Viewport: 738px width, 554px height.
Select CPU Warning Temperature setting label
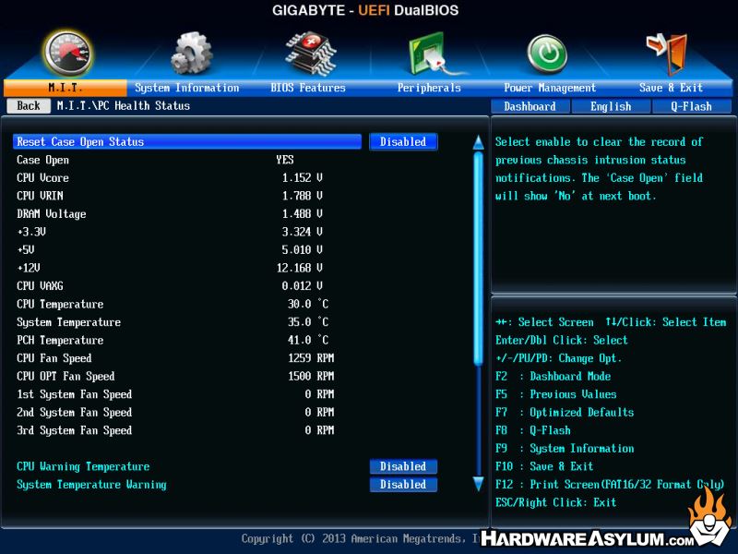[83, 466]
